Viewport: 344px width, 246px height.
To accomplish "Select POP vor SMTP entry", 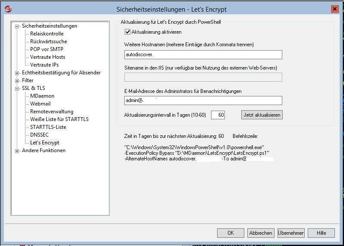I will [47, 49].
